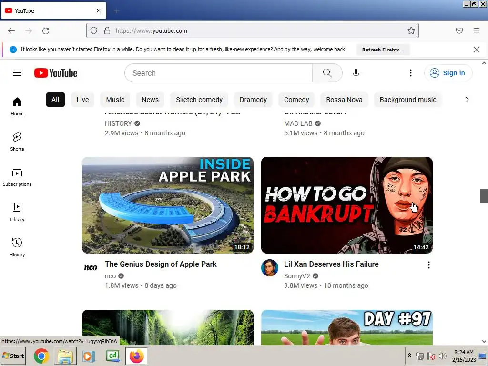Viewport: 488px width, 366px height.
Task: Open the YouTube guide hamburger menu
Action: 17,73
